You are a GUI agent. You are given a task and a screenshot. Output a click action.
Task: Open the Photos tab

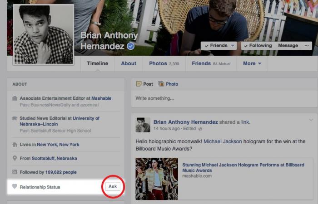tap(158, 63)
